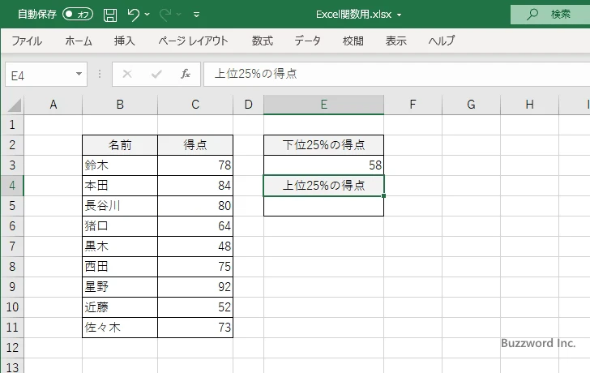Click the Undo arrow icon
Screen dimensions: 590x373
tap(133, 15)
